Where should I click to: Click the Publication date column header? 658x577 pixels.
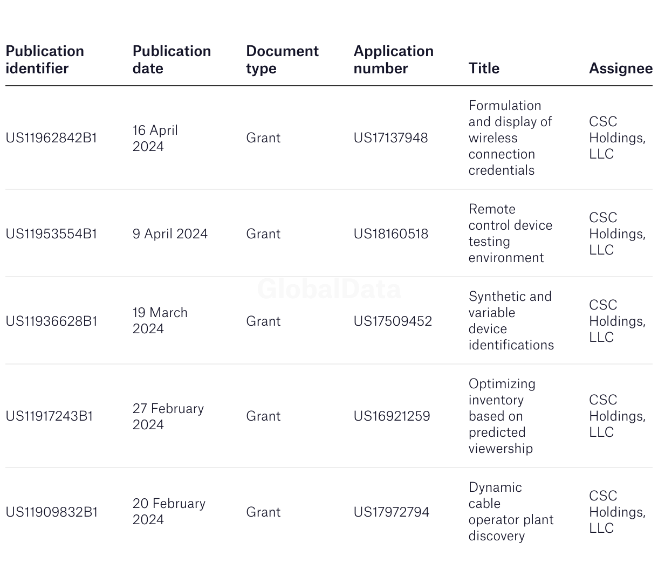[172, 60]
